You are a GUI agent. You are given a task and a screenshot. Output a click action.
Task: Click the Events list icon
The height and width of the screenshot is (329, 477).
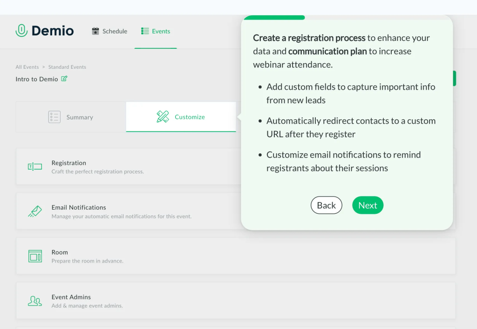(x=145, y=31)
